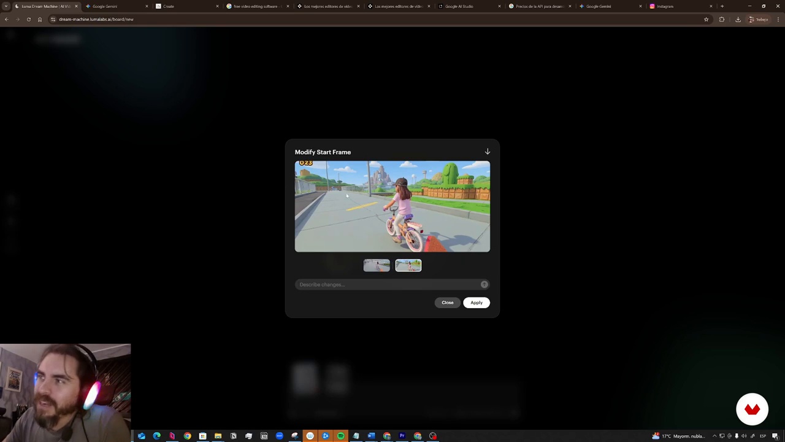Open Spotify from the taskbar
This screenshot has height=442, width=785.
[x=341, y=436]
